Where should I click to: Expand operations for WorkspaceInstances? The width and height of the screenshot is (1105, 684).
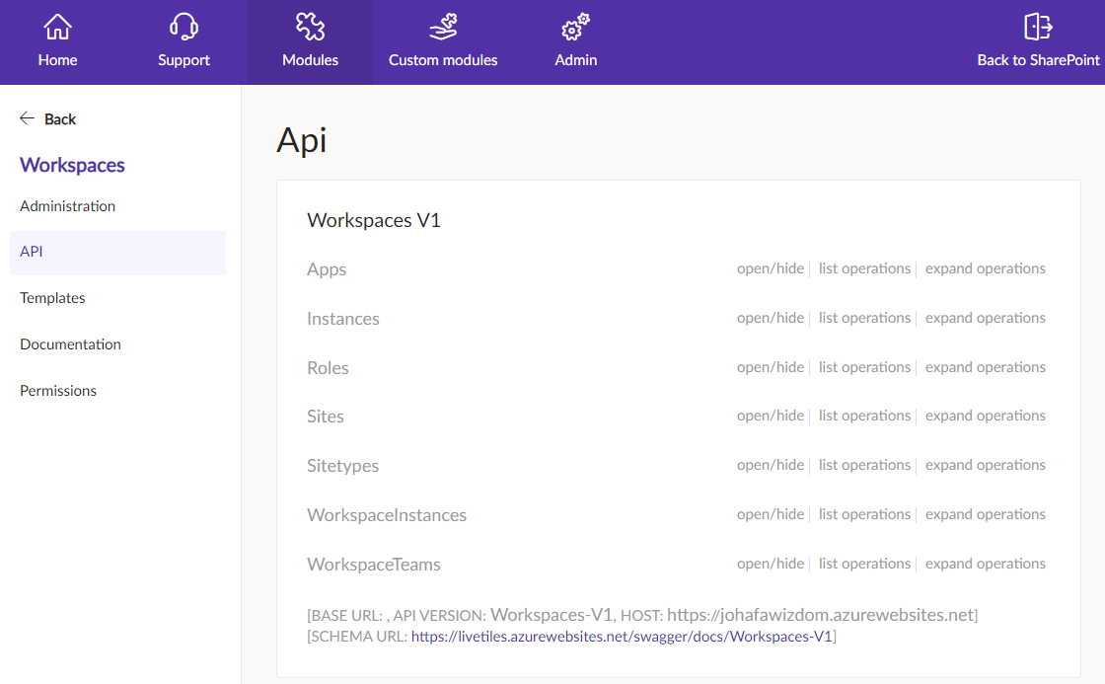click(x=985, y=514)
